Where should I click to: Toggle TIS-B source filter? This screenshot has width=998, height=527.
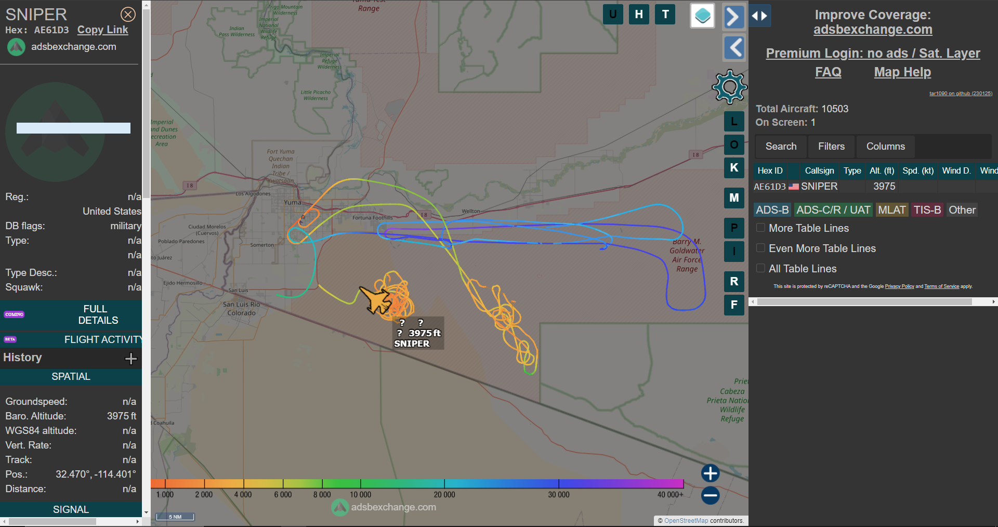pos(927,210)
